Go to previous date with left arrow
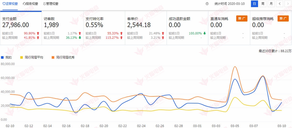 280,4
